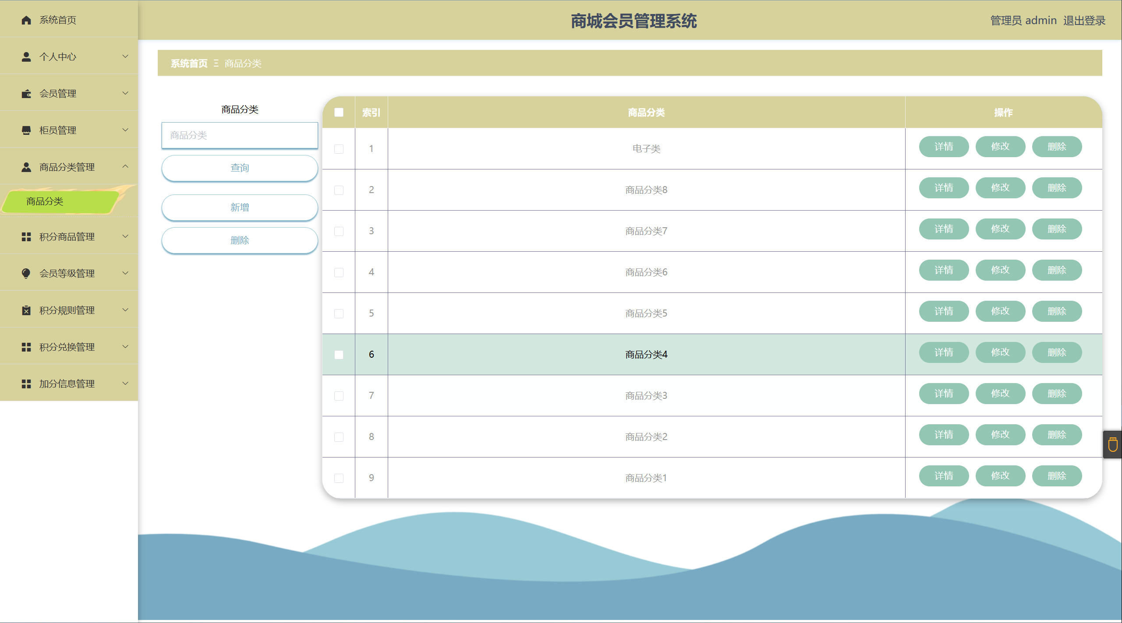Image resolution: width=1122 pixels, height=623 pixels.
Task: Click the 商品分类 search input field
Action: pos(240,135)
